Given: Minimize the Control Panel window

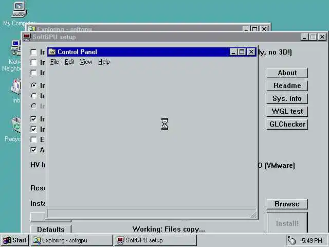Looking at the screenshot, I should (x=233, y=52).
